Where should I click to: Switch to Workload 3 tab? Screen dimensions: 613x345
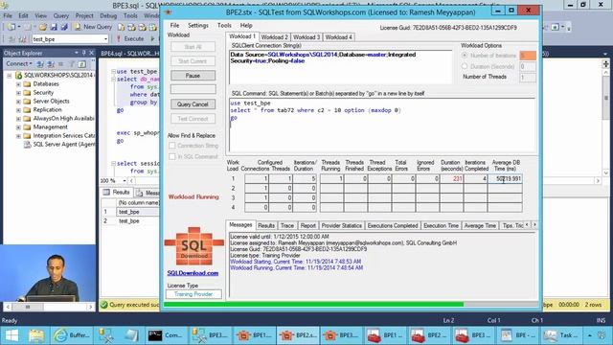[306, 37]
